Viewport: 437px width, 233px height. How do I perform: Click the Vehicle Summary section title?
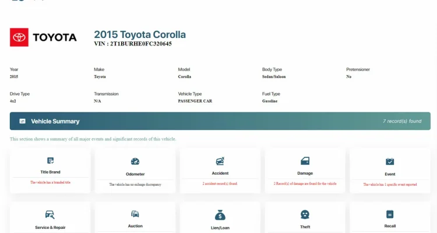pos(55,121)
